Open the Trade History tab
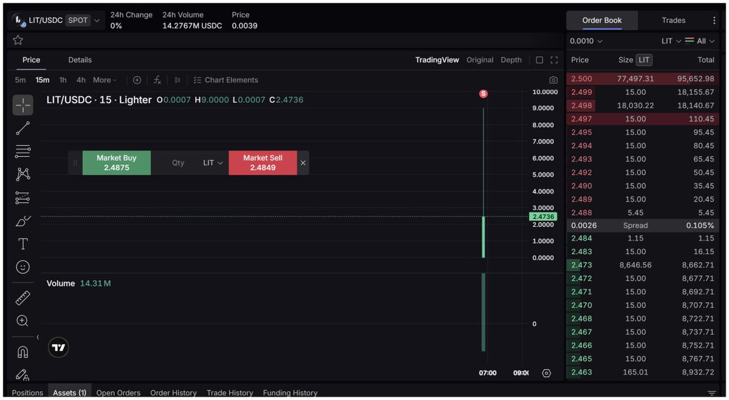729x400 pixels. point(230,393)
